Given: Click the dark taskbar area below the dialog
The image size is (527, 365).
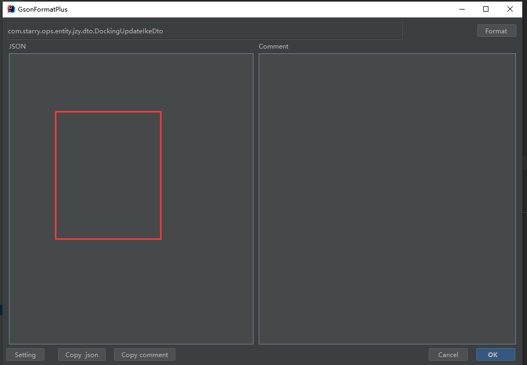Looking at the screenshot, I should 263,364.
